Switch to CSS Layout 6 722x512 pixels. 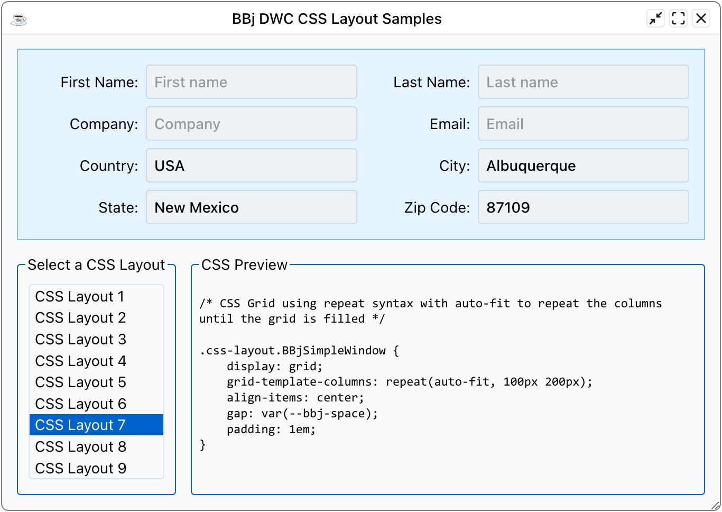pos(96,404)
